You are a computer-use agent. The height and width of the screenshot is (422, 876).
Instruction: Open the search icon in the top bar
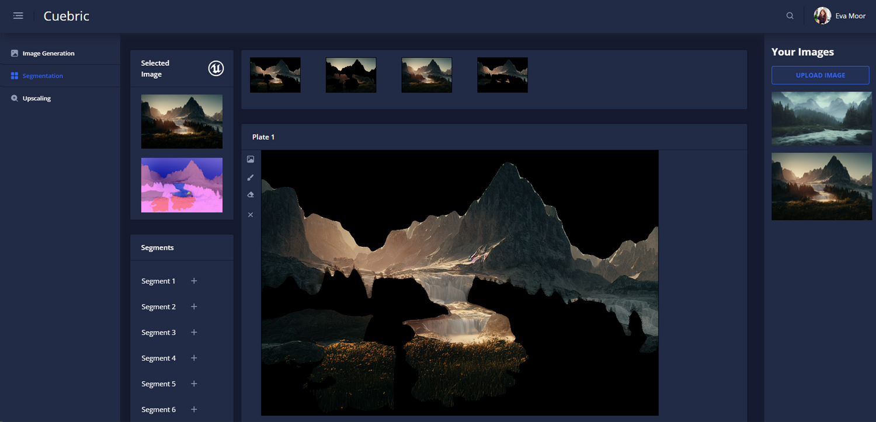click(790, 16)
